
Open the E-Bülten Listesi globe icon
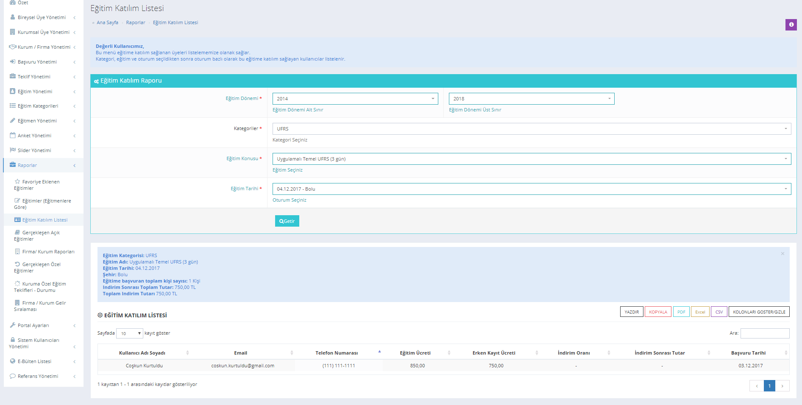12,361
